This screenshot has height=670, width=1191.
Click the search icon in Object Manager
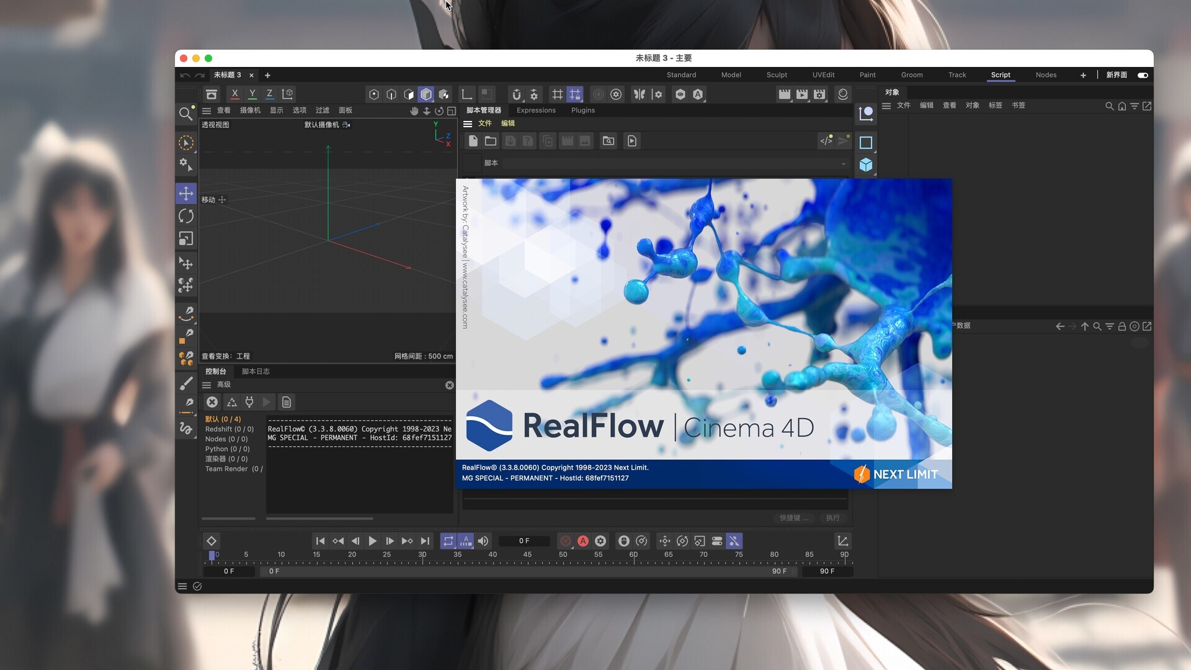point(1109,106)
